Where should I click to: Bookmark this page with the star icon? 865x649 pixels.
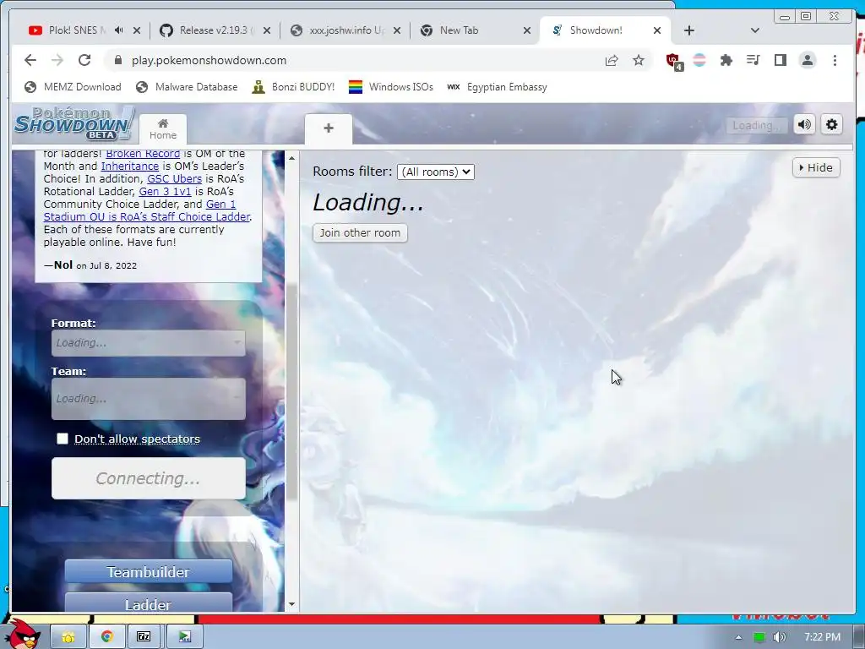639,60
